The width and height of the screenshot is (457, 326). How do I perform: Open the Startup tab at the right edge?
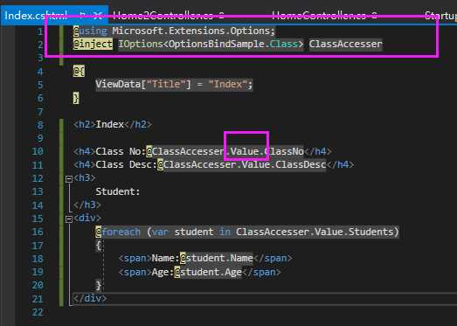pos(440,15)
